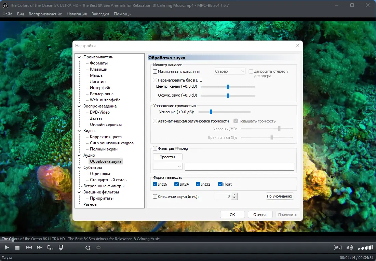Click the MPC-BE app icon in title bar
376x261 pixels.
(x=5, y=5)
